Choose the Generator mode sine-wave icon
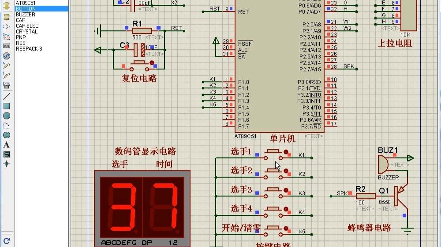441x247 pixels. click(x=7, y=56)
